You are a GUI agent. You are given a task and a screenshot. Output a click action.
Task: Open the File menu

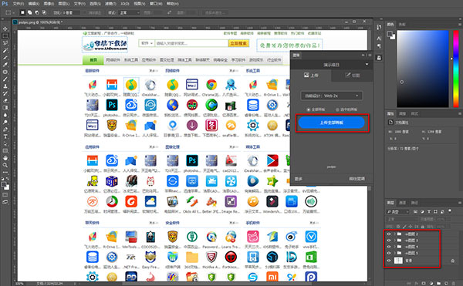pyautogui.click(x=18, y=4)
